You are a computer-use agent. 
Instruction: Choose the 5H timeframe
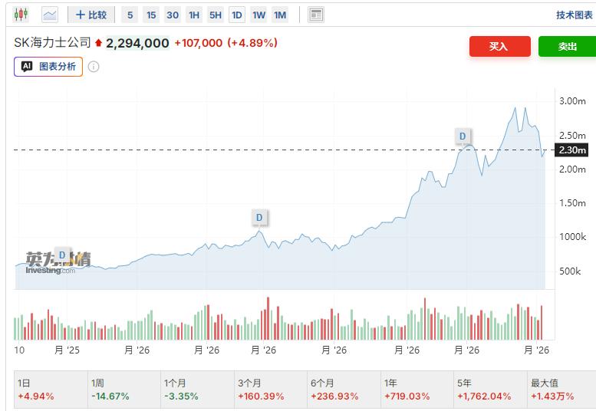tap(216, 15)
